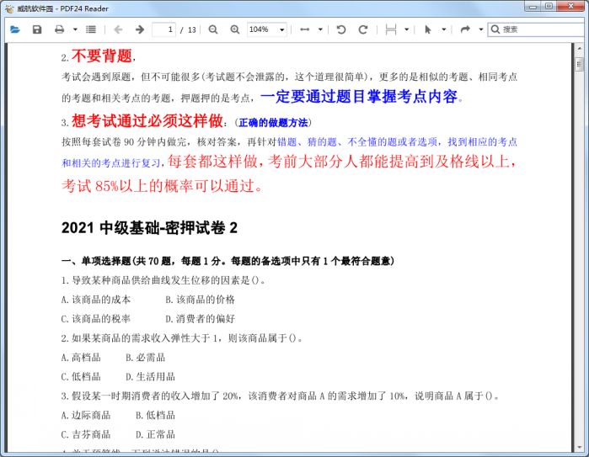Click option 'C.低档品'
589x457 pixels.
pyautogui.click(x=81, y=377)
